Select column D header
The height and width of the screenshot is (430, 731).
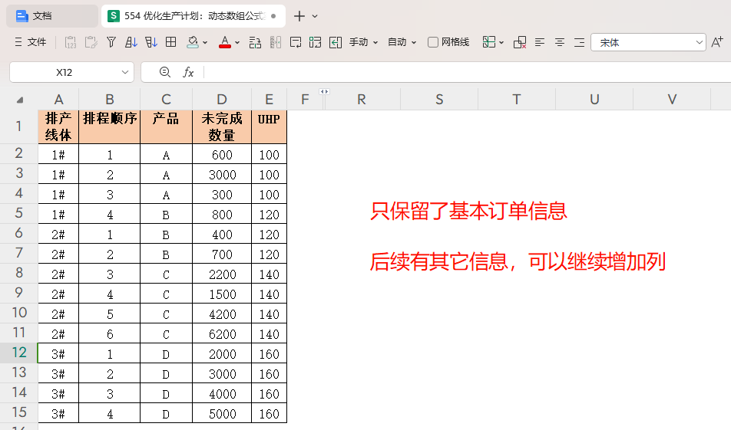[222, 99]
